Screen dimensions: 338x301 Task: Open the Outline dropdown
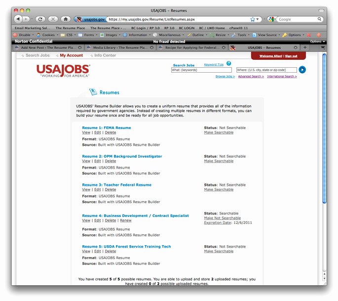(197, 35)
